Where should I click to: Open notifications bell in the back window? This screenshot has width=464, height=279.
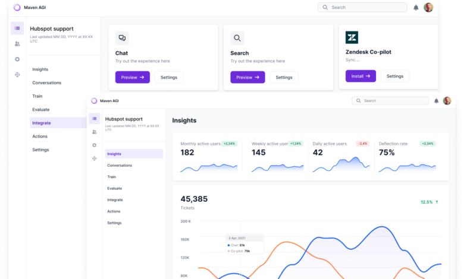(416, 7)
